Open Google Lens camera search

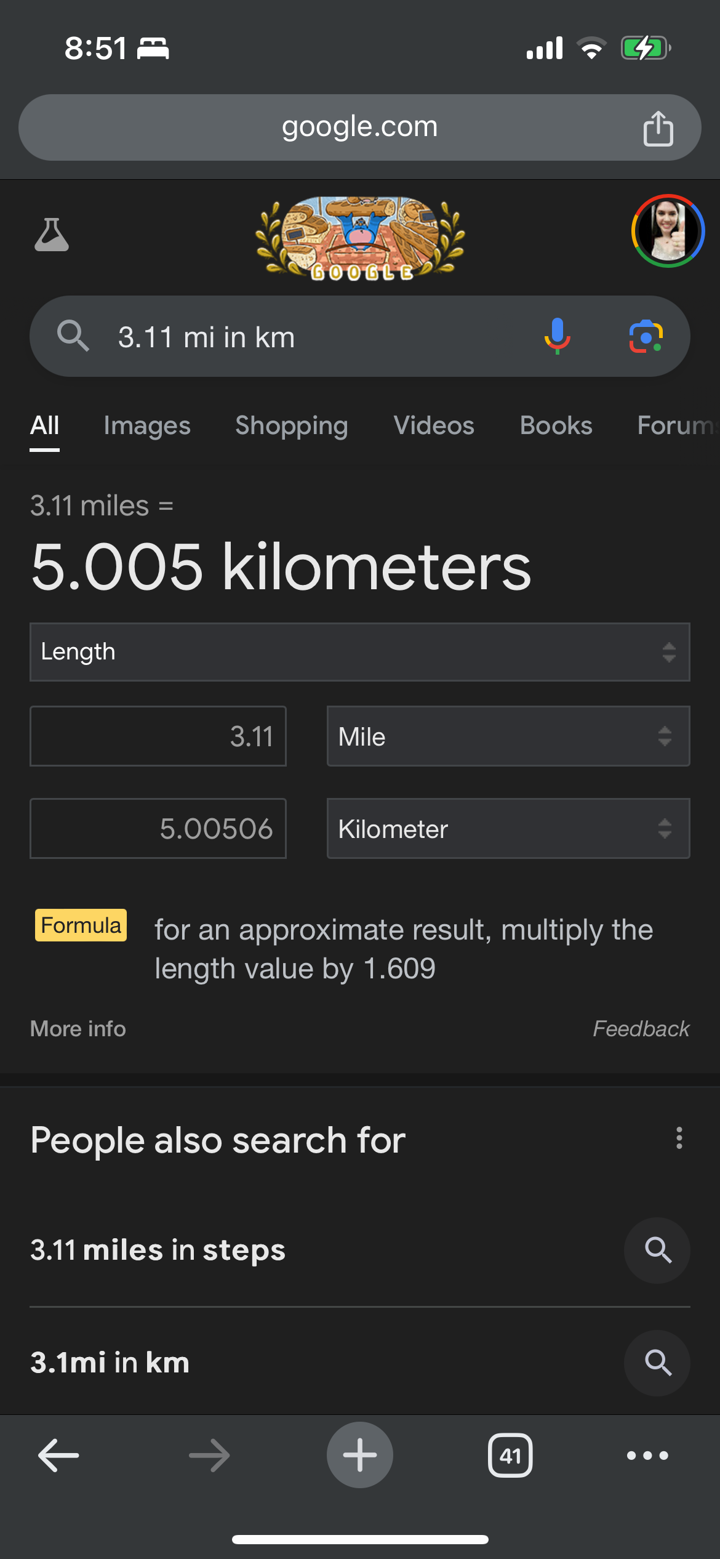tap(646, 336)
